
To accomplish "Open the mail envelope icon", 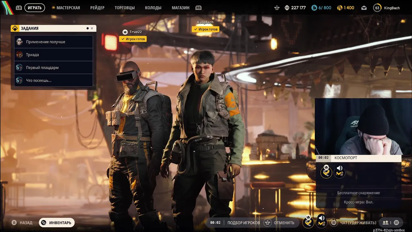I will pyautogui.click(x=364, y=8).
